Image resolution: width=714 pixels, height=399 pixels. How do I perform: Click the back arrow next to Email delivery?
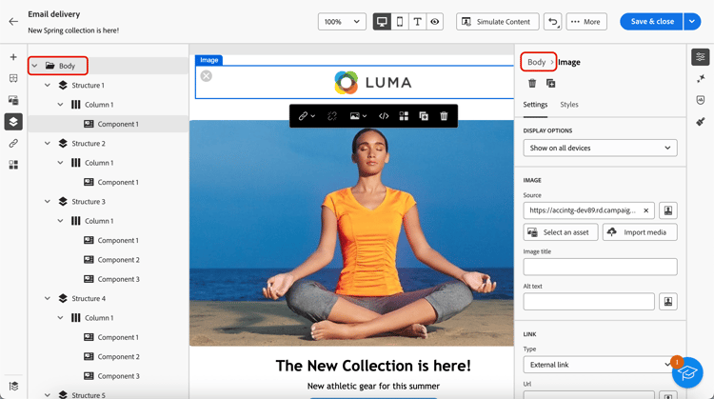[13, 21]
